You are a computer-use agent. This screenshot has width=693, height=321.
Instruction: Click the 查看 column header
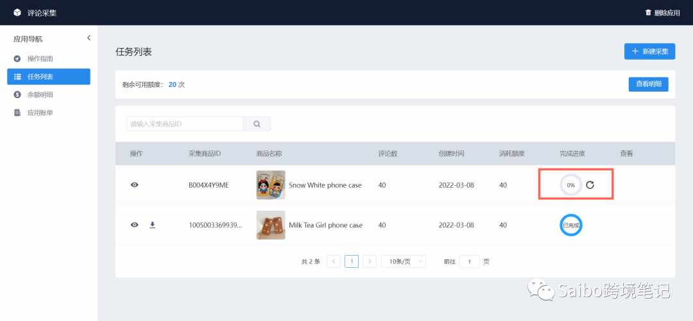tap(626, 154)
